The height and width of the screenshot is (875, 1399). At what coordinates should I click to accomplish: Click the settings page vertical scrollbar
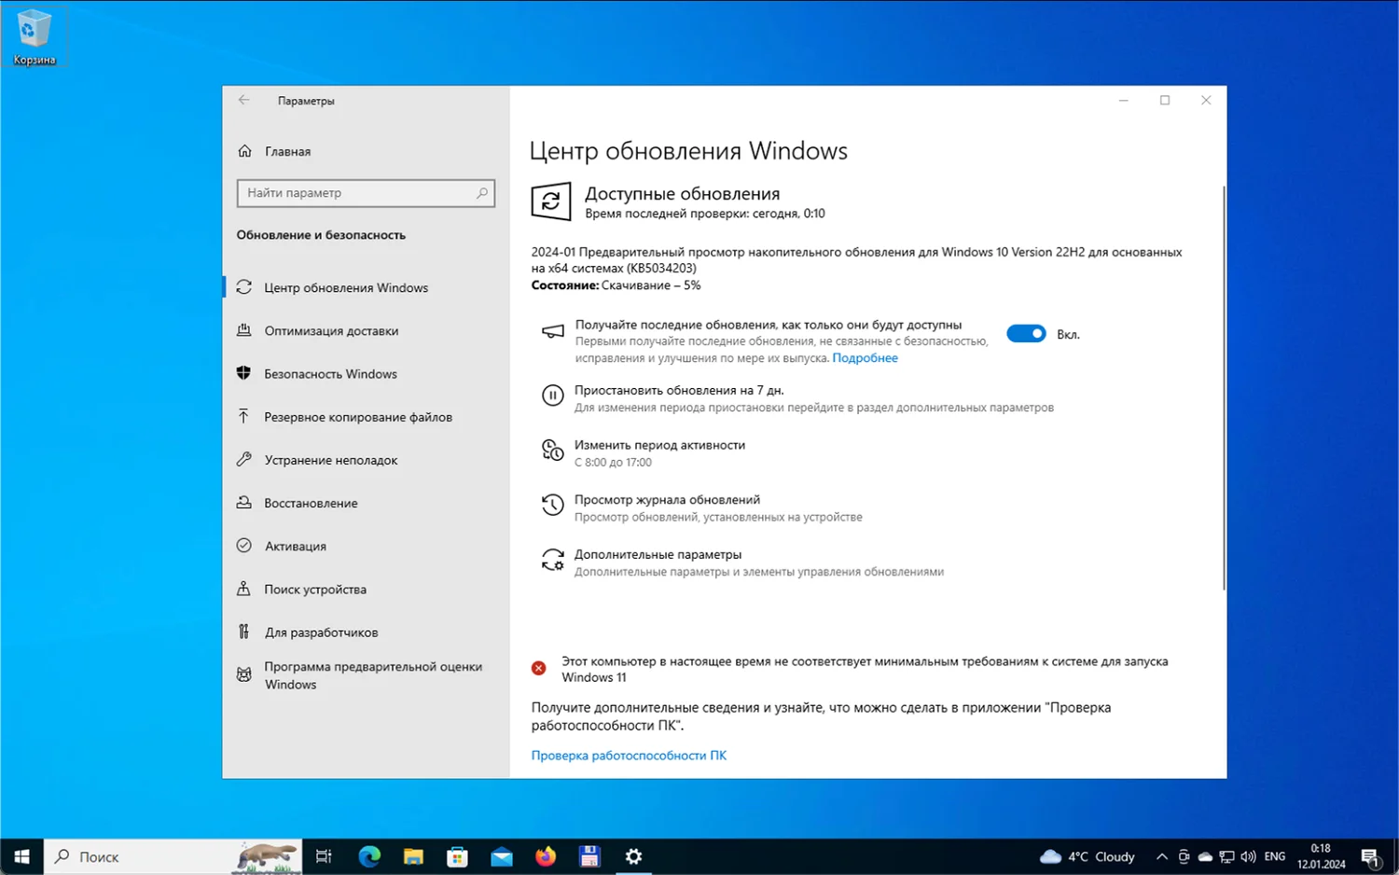pos(1224,387)
